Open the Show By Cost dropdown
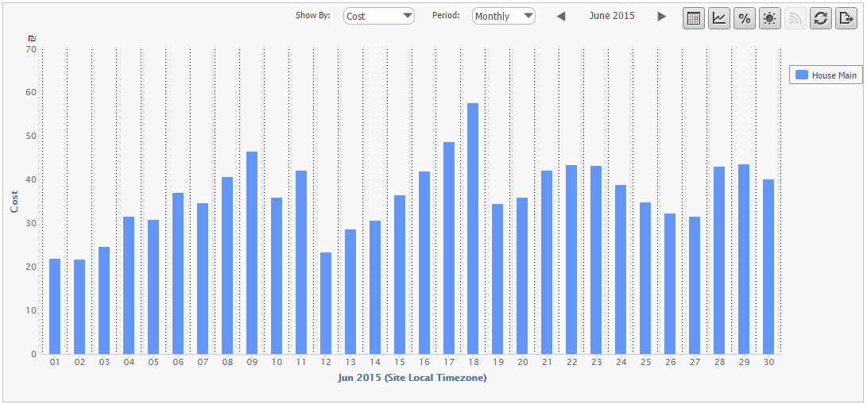Screen dimensions: 867x404 [x=379, y=16]
